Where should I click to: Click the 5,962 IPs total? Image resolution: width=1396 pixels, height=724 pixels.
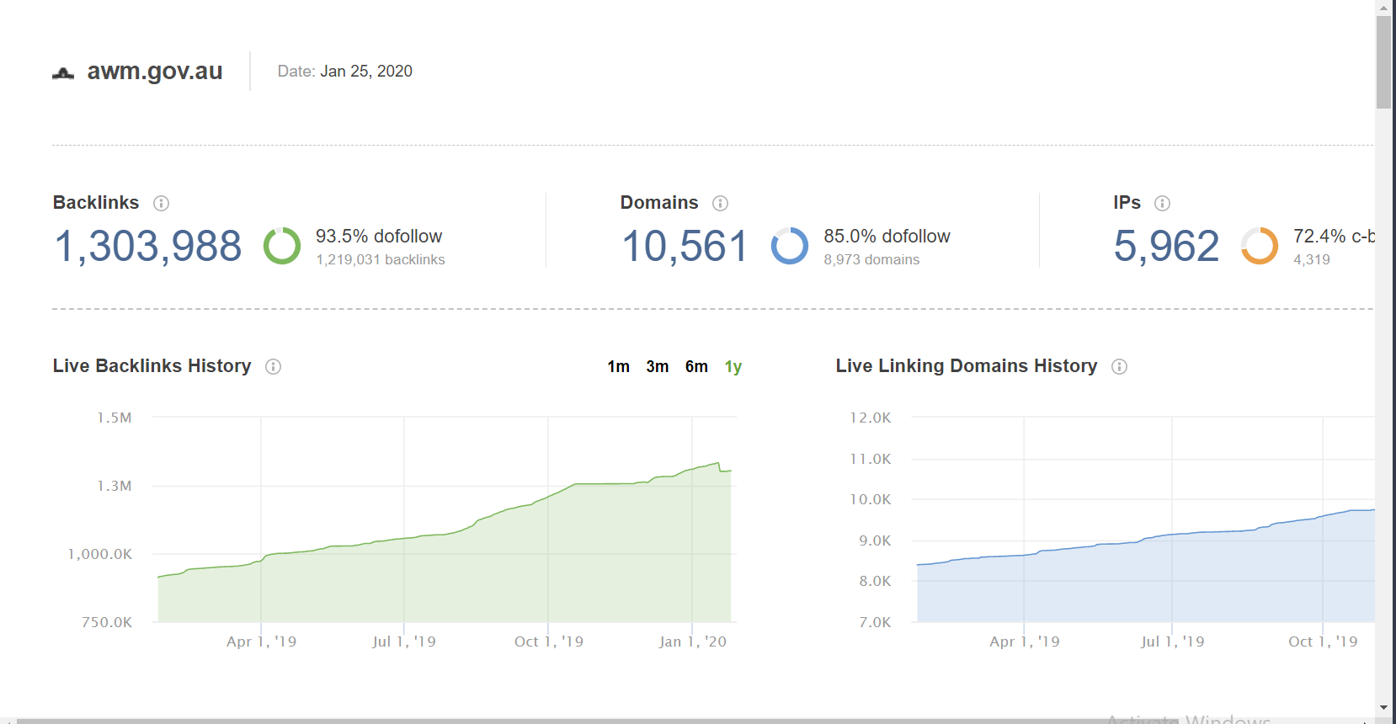click(1166, 246)
